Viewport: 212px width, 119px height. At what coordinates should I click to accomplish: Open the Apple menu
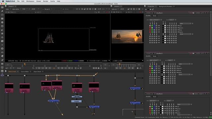(x=3, y=1)
